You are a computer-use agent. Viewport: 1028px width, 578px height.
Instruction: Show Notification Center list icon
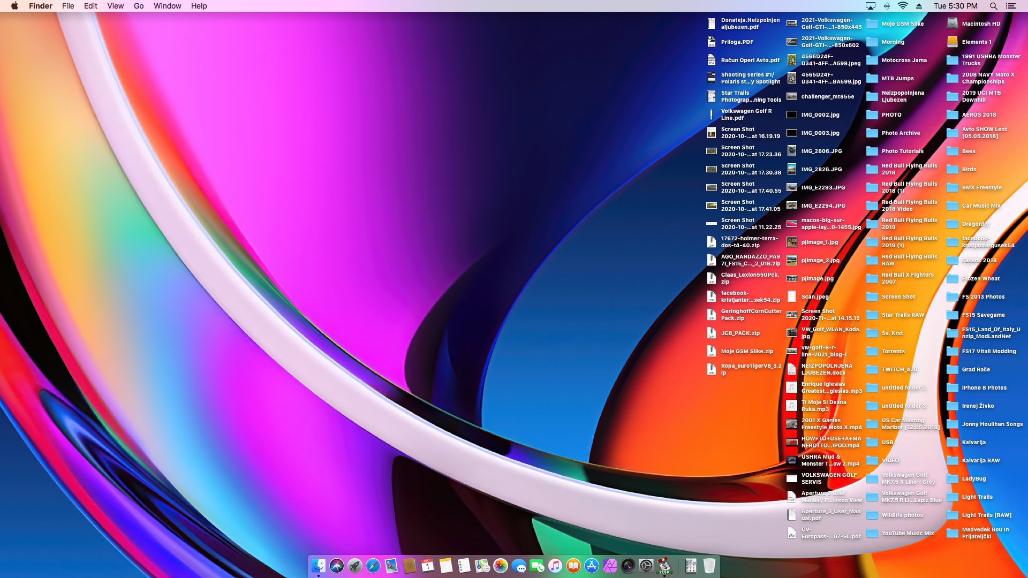point(1010,6)
